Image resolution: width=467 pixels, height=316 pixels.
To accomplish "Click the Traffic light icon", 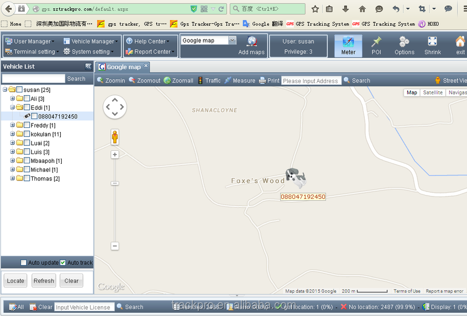I will 200,81.
